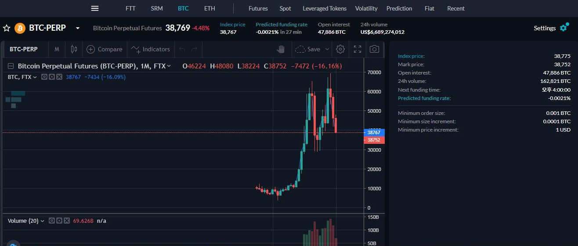
Task: Click the orange Bitcoin coin icon
Action: [x=20, y=28]
